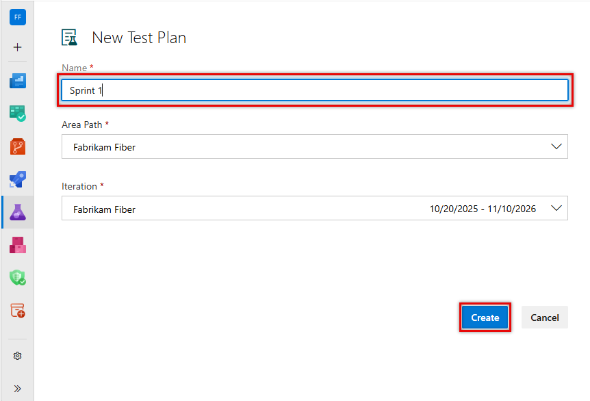Select the Repos branch icon

pos(17,146)
